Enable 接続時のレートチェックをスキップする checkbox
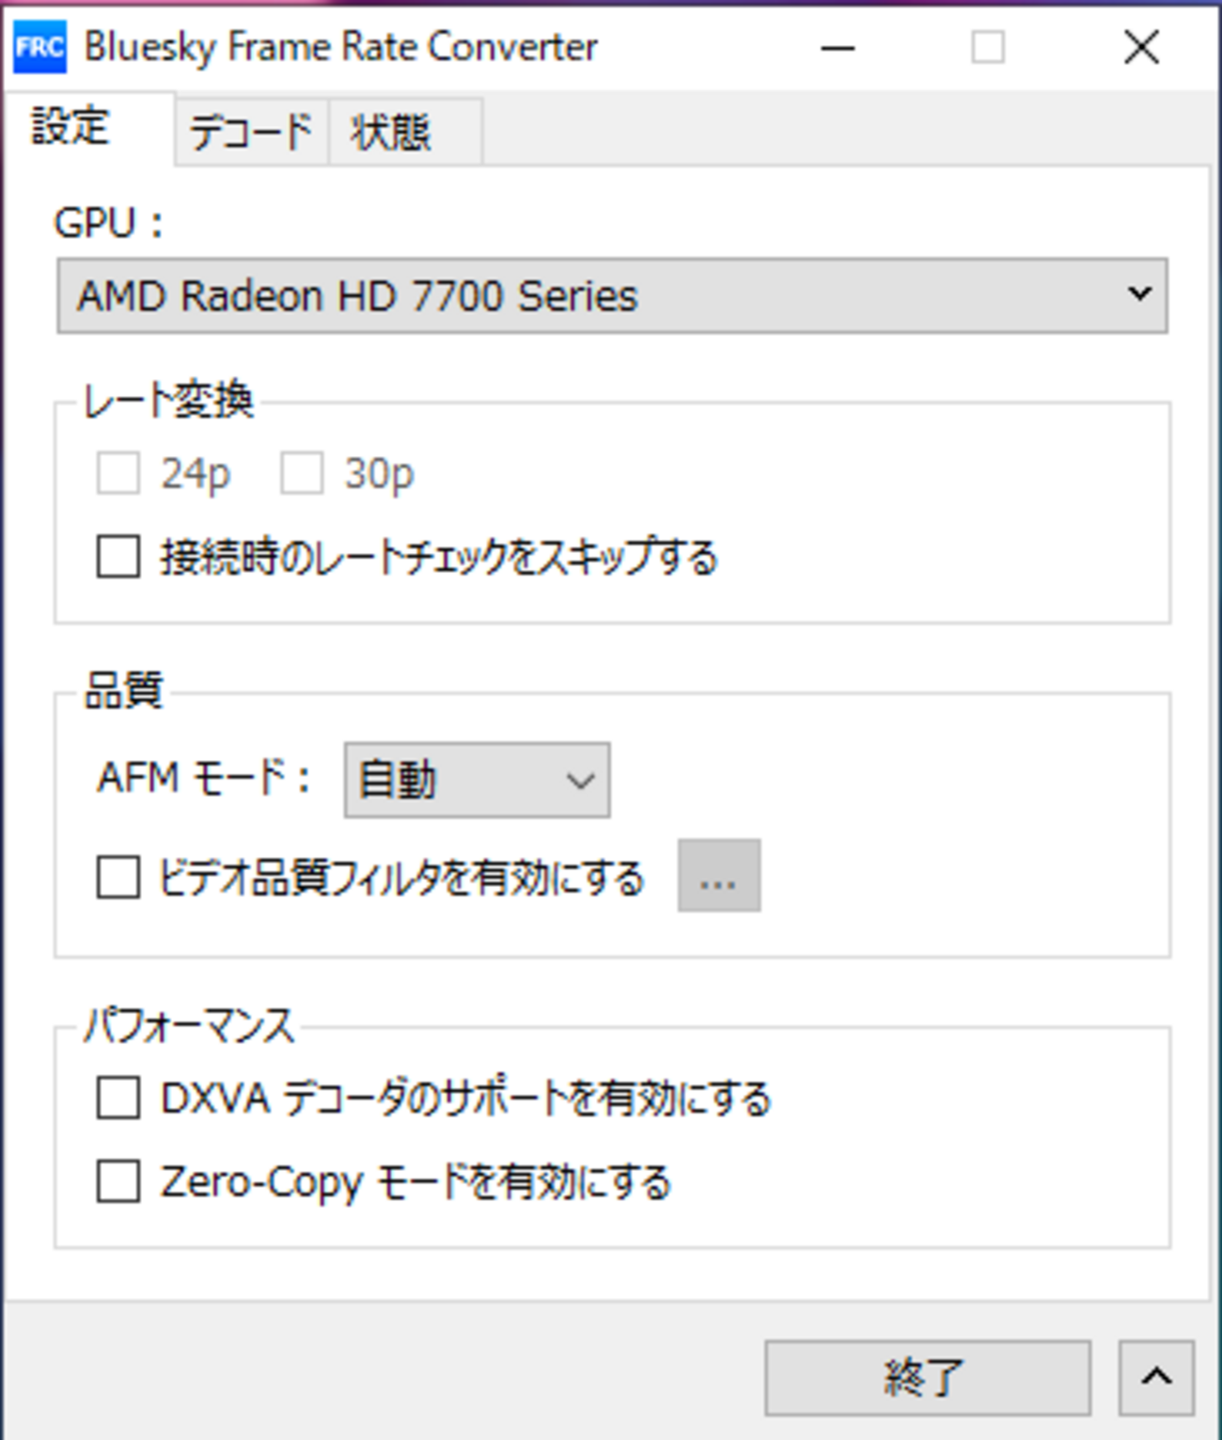Image resolution: width=1222 pixels, height=1440 pixels. click(118, 557)
